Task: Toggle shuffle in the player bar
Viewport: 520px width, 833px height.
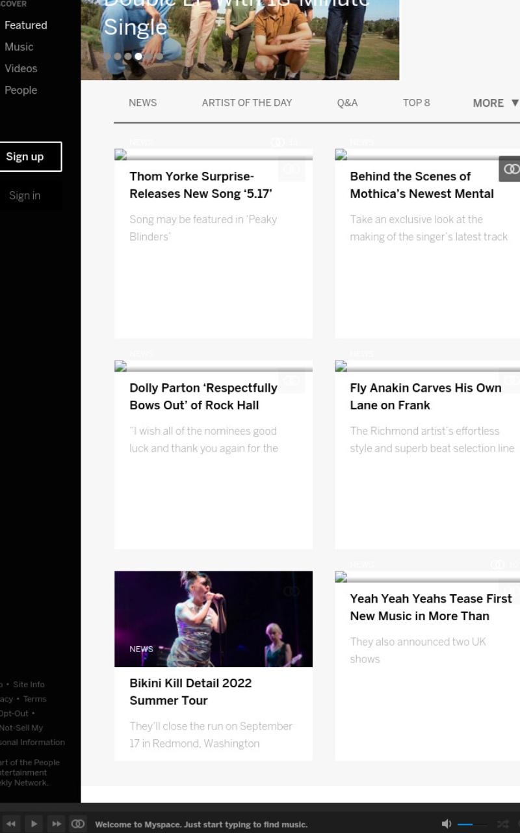Action: click(502, 824)
